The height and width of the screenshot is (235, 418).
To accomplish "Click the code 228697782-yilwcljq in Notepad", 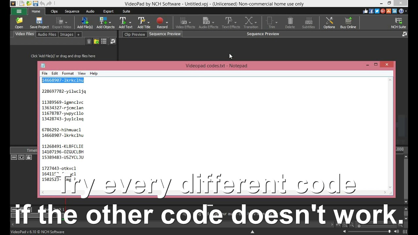I will (x=64, y=91).
